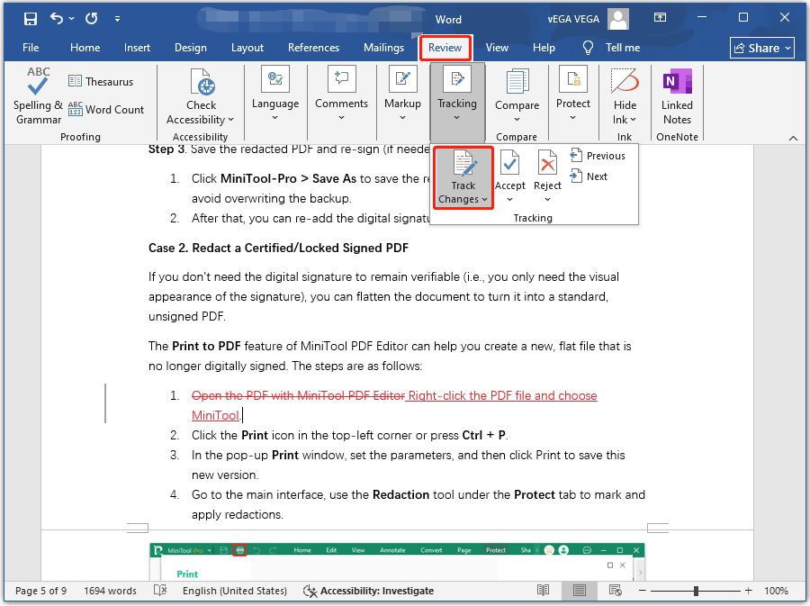This screenshot has height=606, width=810.
Task: Switch to Web Layout view
Action: (615, 591)
